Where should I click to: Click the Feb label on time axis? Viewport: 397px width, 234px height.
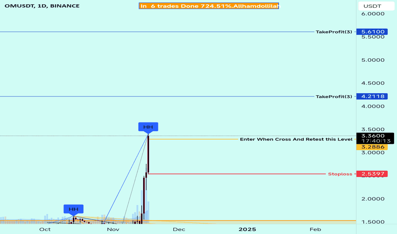pos(315,229)
